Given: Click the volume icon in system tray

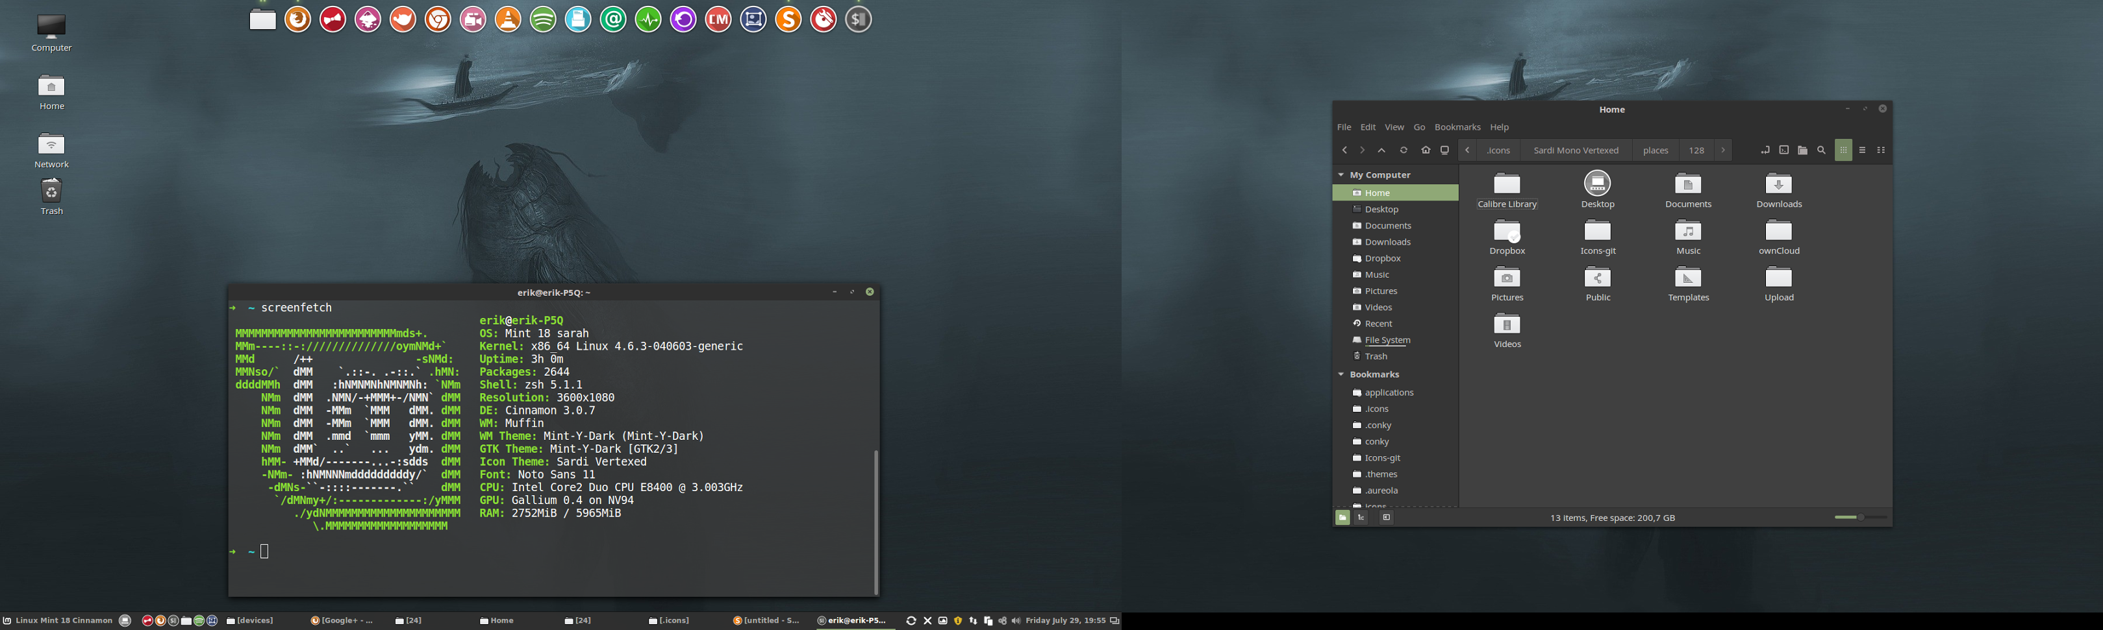Looking at the screenshot, I should coord(1016,621).
